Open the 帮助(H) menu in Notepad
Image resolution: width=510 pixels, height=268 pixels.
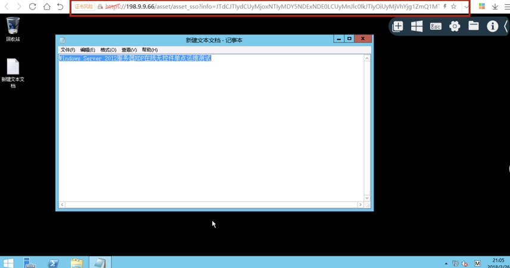(150, 50)
